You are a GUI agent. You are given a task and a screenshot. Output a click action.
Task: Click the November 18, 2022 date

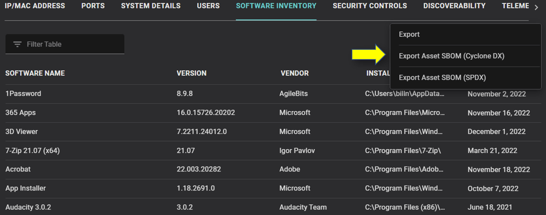(498, 170)
